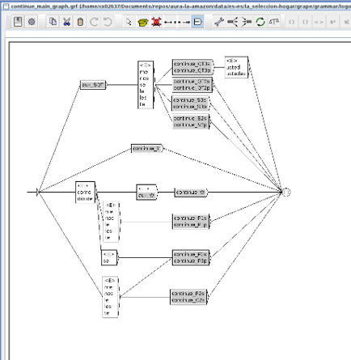The image size is (351, 360).
Task: Select the reverse-link dotted arrow tool
Action: tap(184, 22)
